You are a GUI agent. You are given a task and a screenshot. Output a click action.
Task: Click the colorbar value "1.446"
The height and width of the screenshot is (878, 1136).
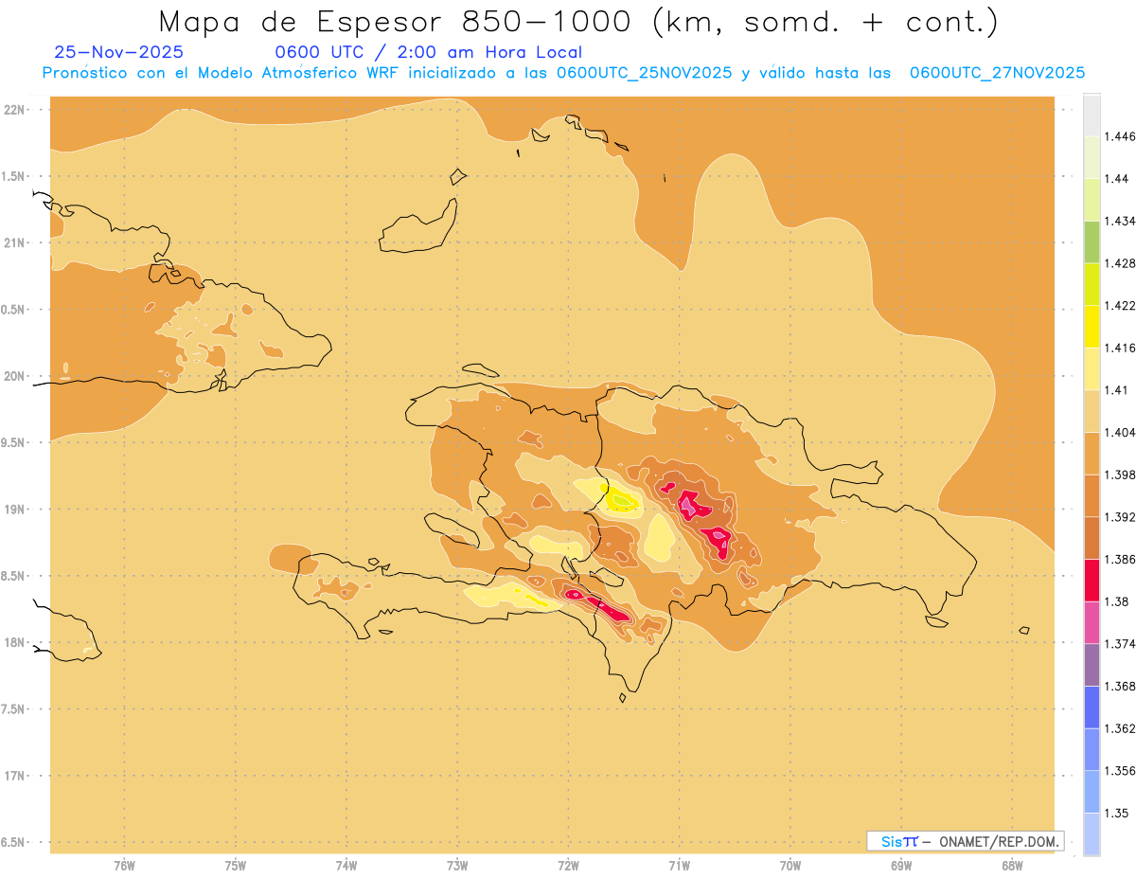1121,136
